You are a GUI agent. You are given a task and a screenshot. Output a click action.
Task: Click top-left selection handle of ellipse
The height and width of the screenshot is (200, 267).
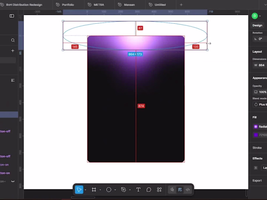point(63,21)
